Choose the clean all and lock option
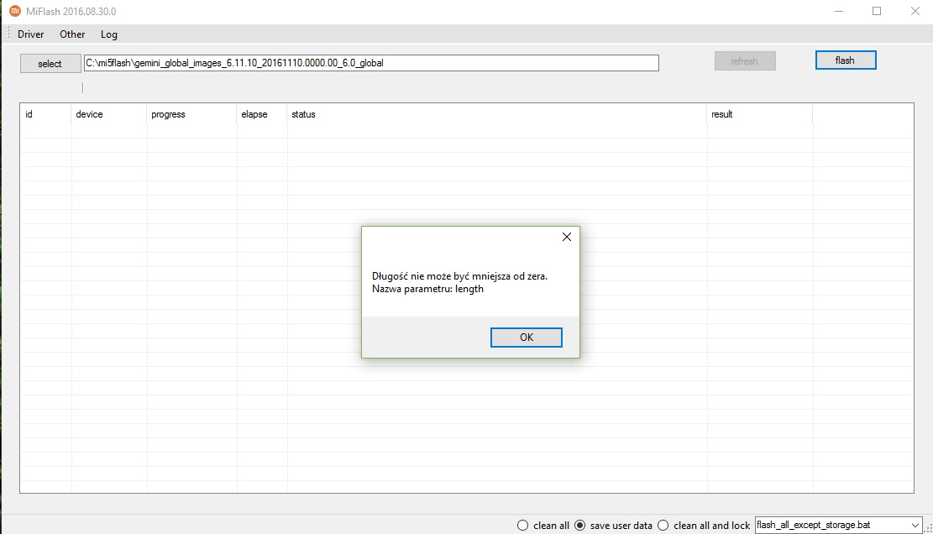The height and width of the screenshot is (534, 933). tap(663, 526)
